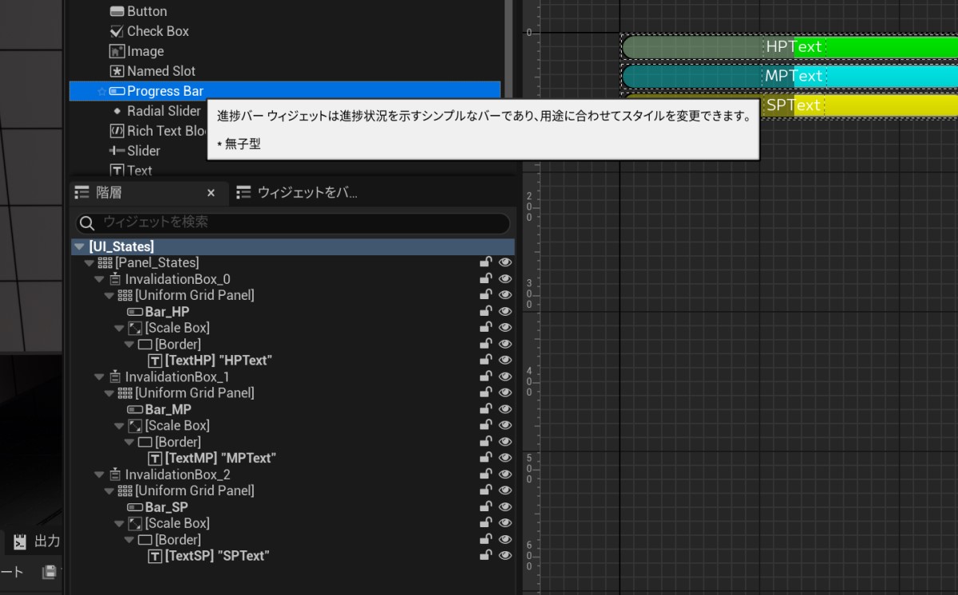This screenshot has width=958, height=595.
Task: Hide InvalidationBox_1 with its eye icon
Action: (x=505, y=376)
